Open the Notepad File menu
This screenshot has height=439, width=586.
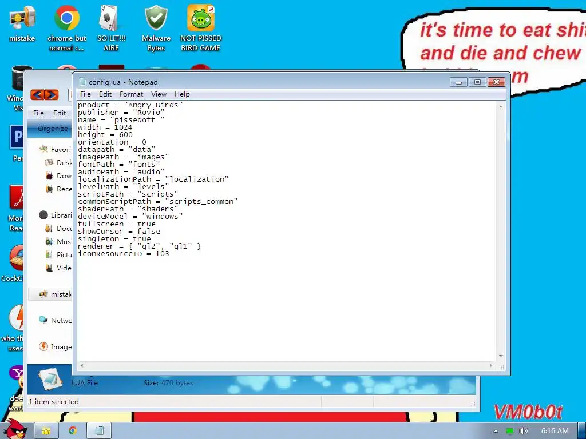(85, 94)
